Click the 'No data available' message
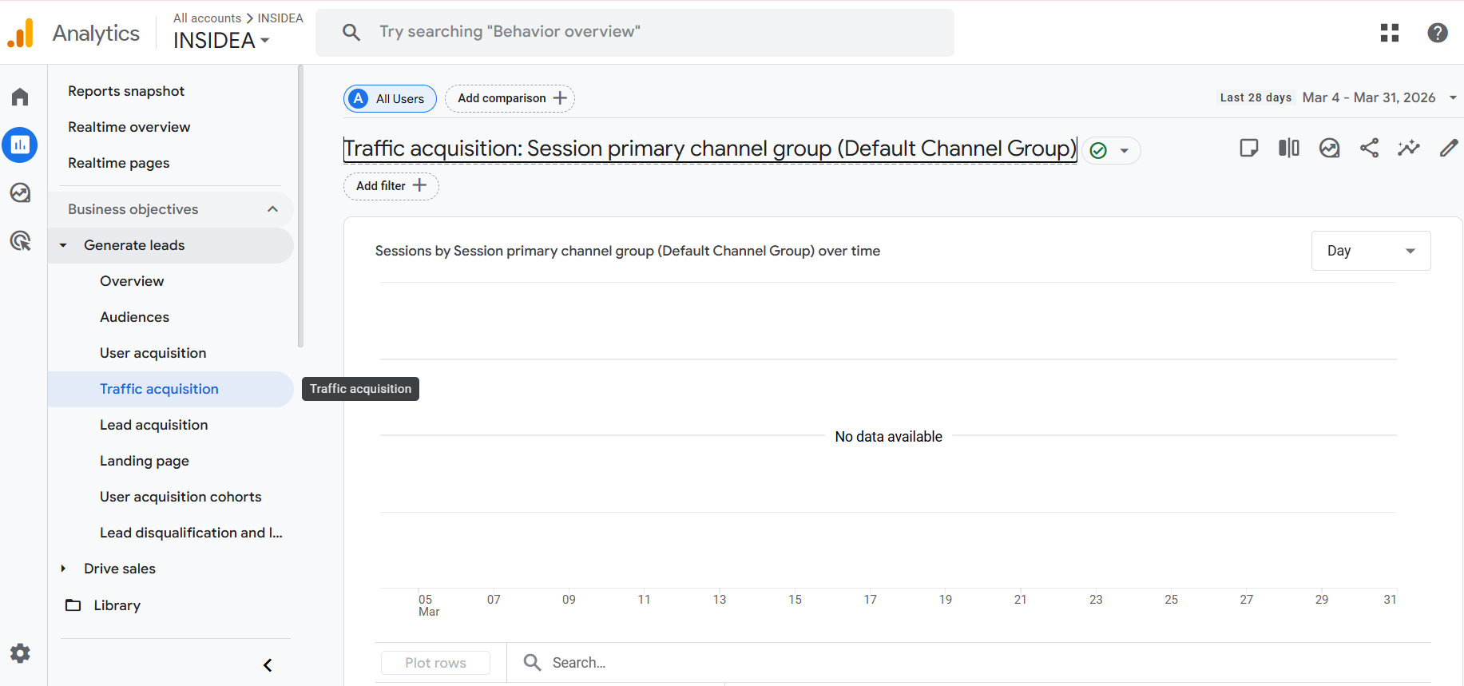This screenshot has width=1464, height=686. [888, 437]
